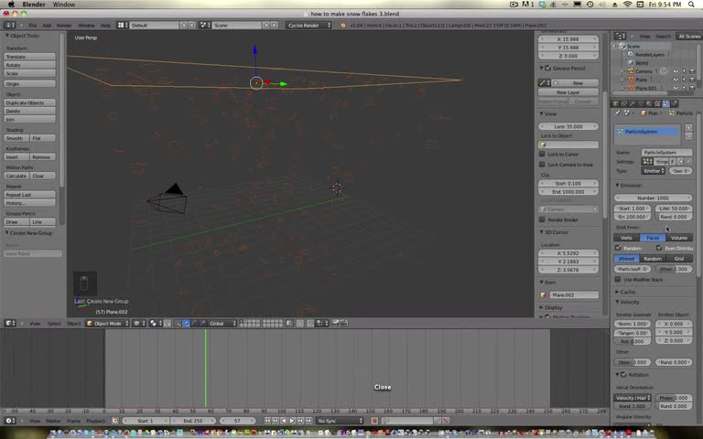Click the emission Number 1000 field
The image size is (703, 439).
[x=653, y=198]
